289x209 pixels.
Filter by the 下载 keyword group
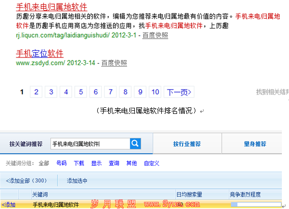click(x=79, y=163)
